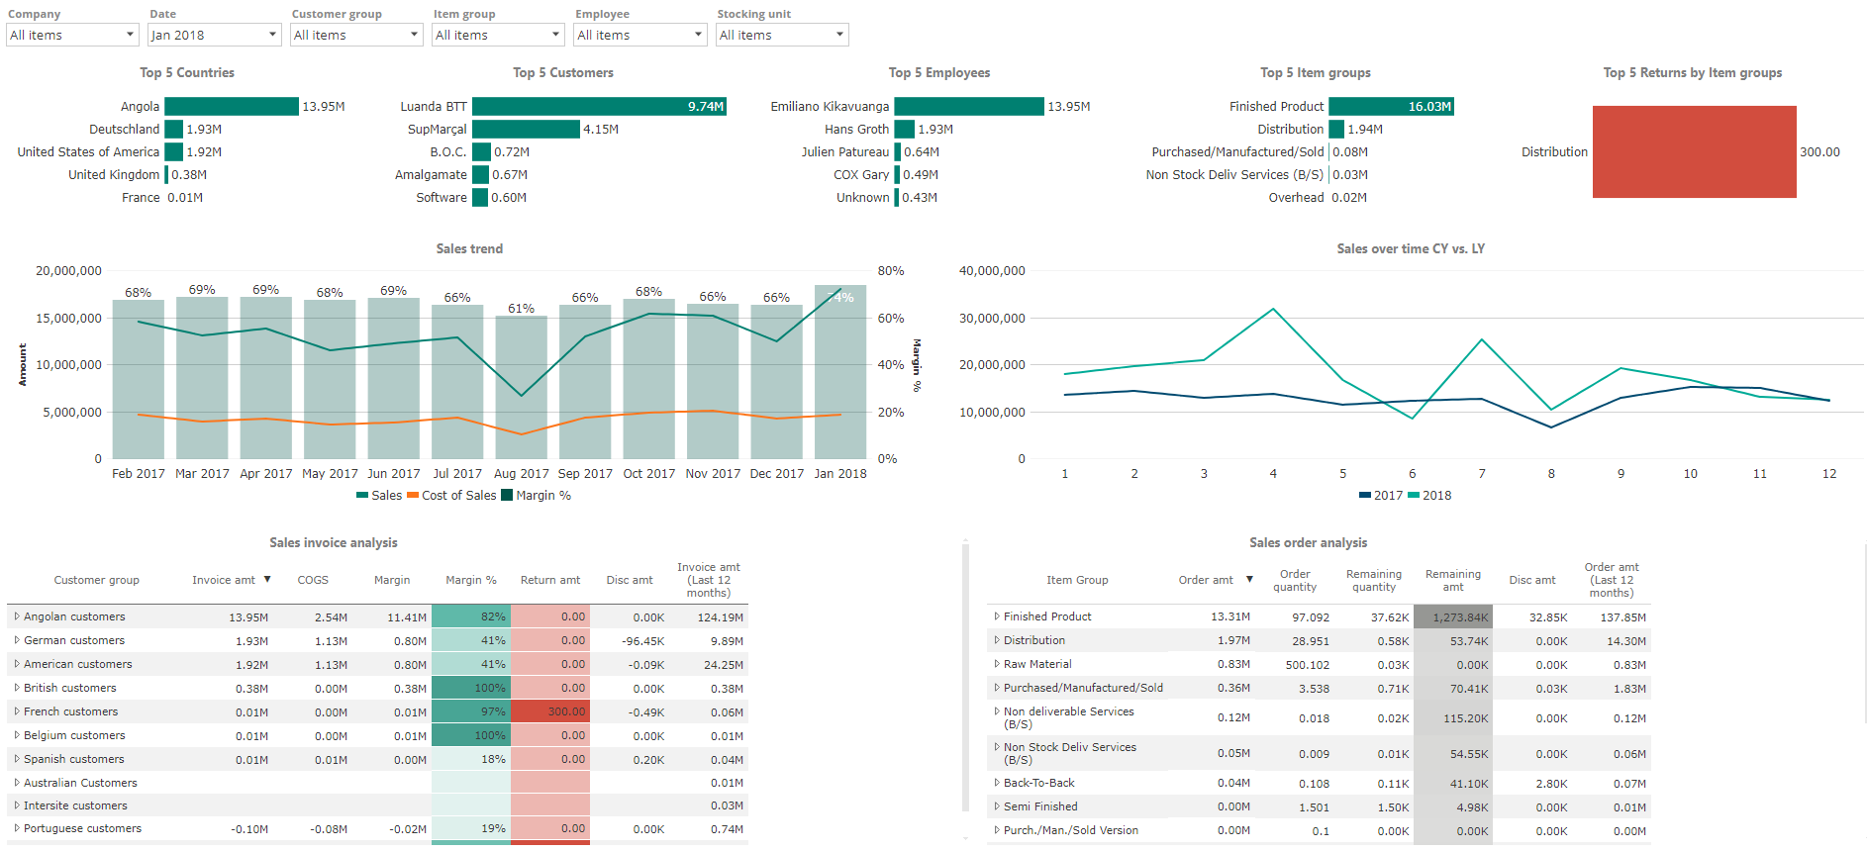Click the 2017 legend marker
1867x852 pixels.
click(1365, 496)
